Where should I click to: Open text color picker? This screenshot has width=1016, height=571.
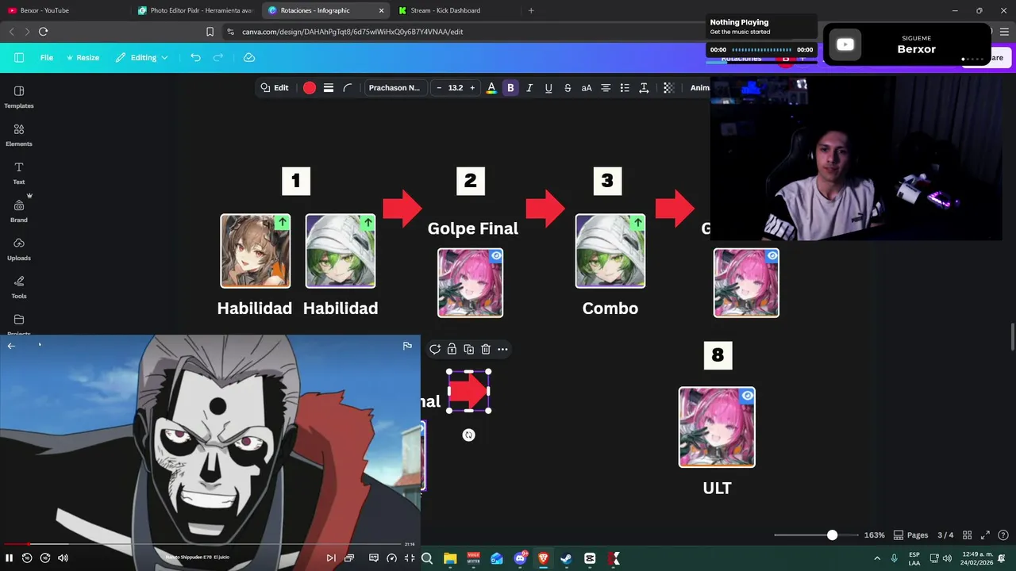click(x=491, y=88)
